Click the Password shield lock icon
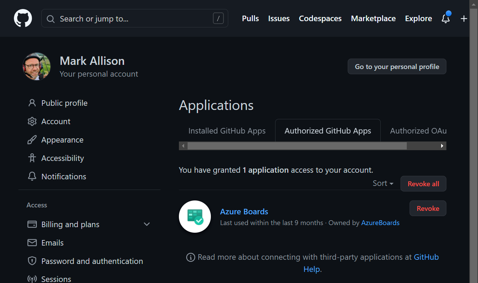The width and height of the screenshot is (478, 283). pos(32,261)
